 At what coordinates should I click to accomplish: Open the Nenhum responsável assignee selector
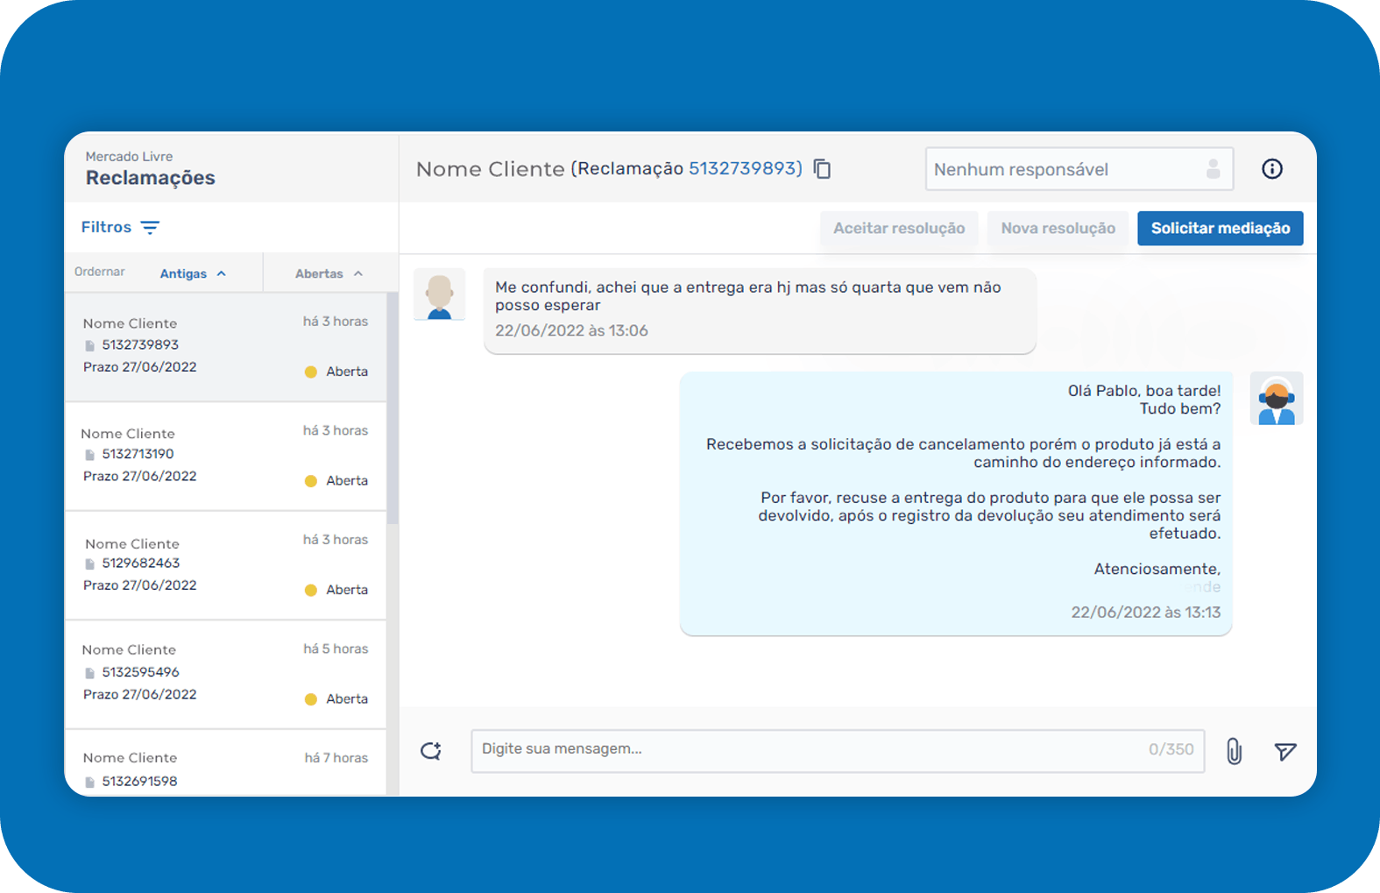tap(1079, 169)
